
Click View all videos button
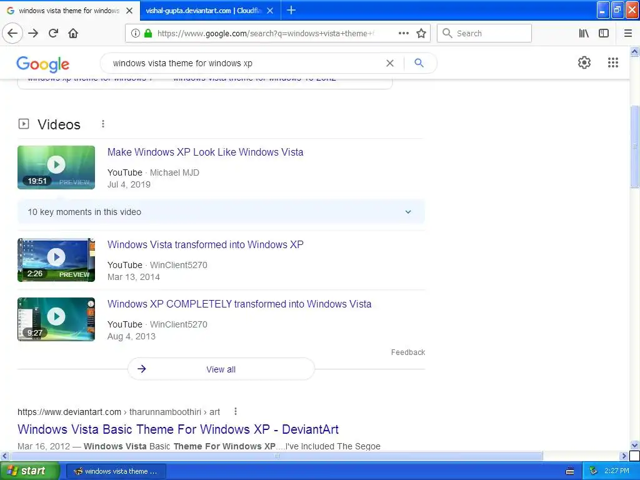221,369
